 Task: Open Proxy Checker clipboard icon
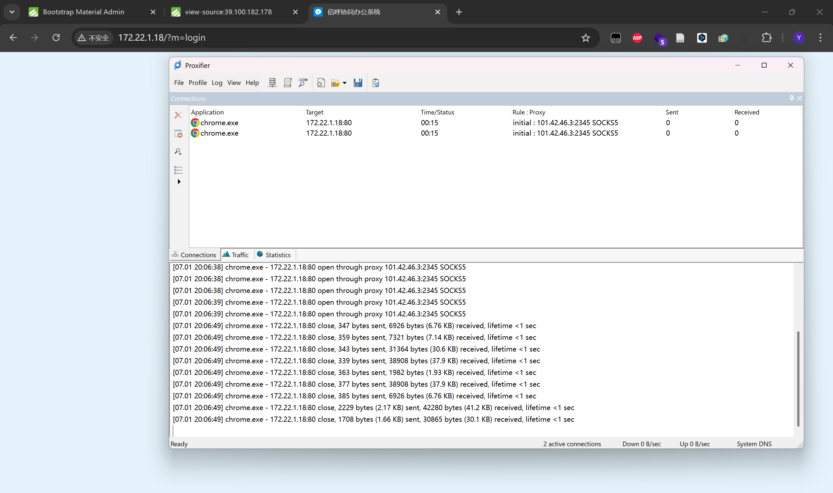[376, 82]
